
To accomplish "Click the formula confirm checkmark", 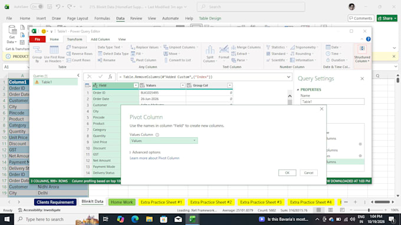I will [x=100, y=77].
